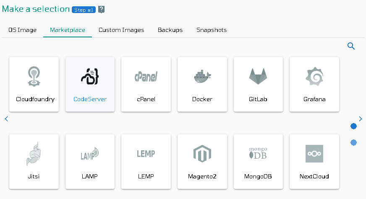Open the marketplace search magnifier

click(x=351, y=46)
